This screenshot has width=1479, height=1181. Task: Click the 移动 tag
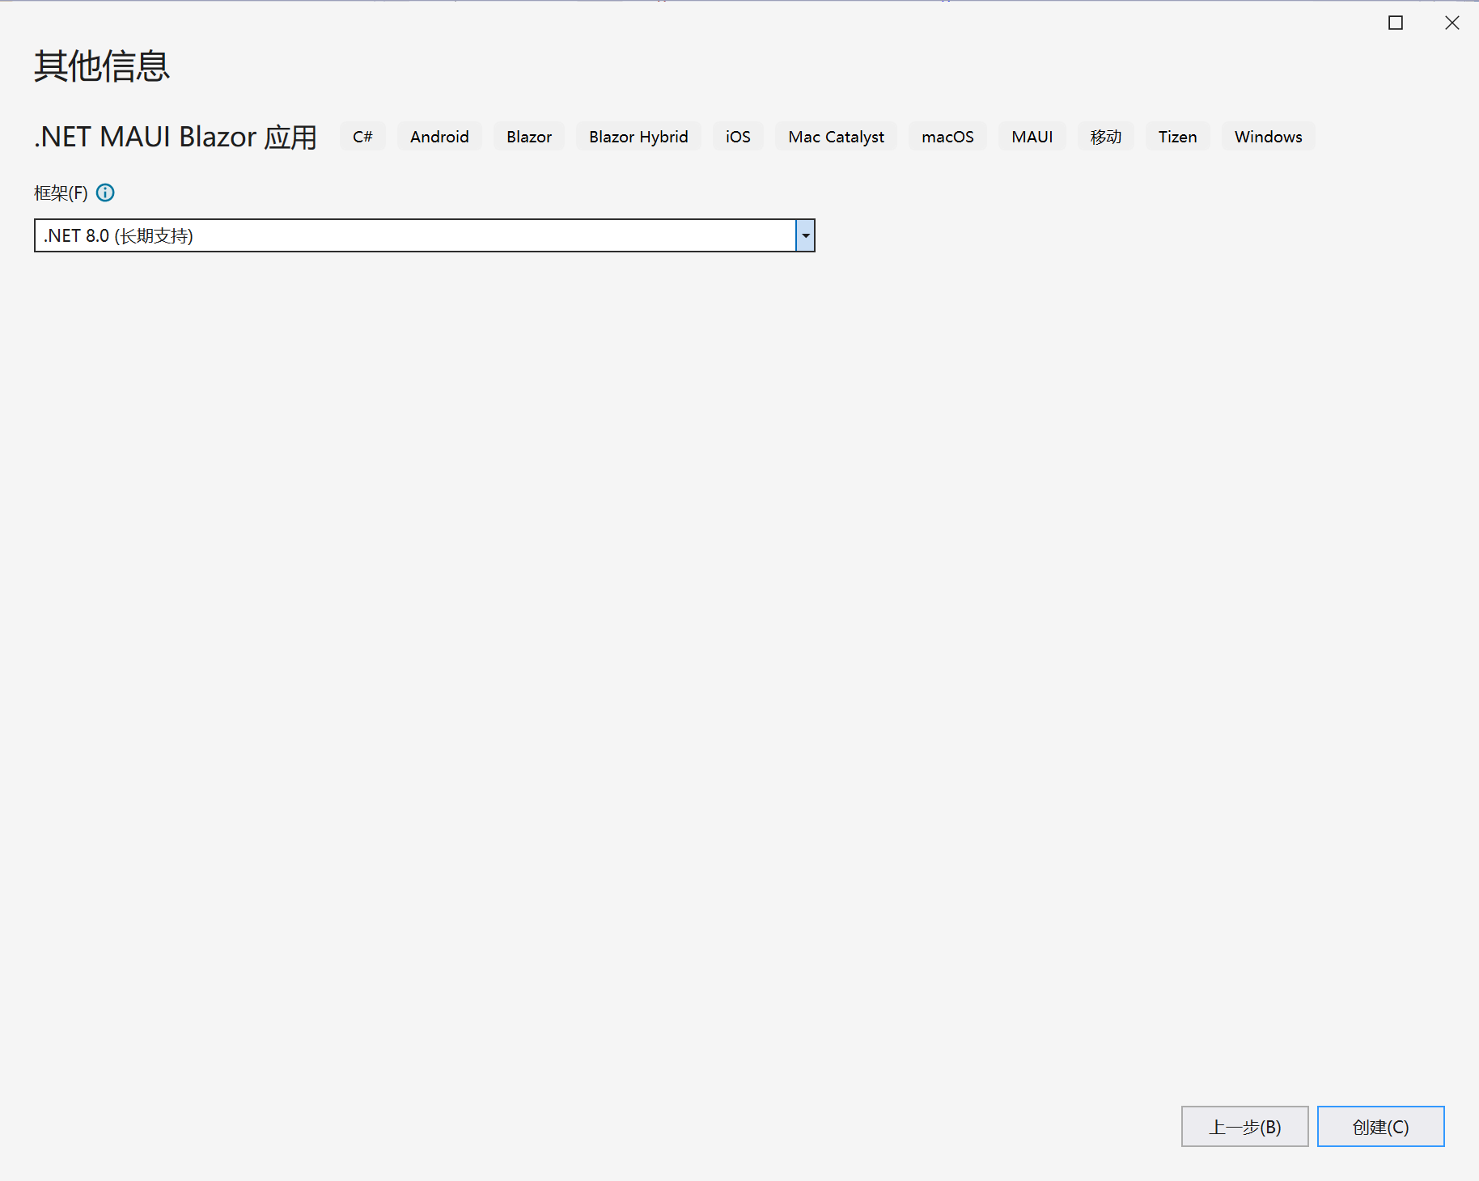pyautogui.click(x=1105, y=137)
